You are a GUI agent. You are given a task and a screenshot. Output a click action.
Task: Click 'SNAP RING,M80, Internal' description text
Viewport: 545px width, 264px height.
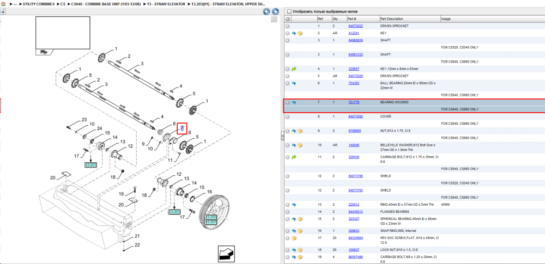click(x=399, y=231)
